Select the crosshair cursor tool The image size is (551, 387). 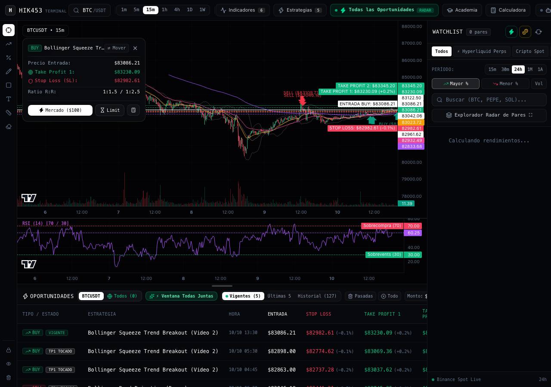tap(9, 30)
